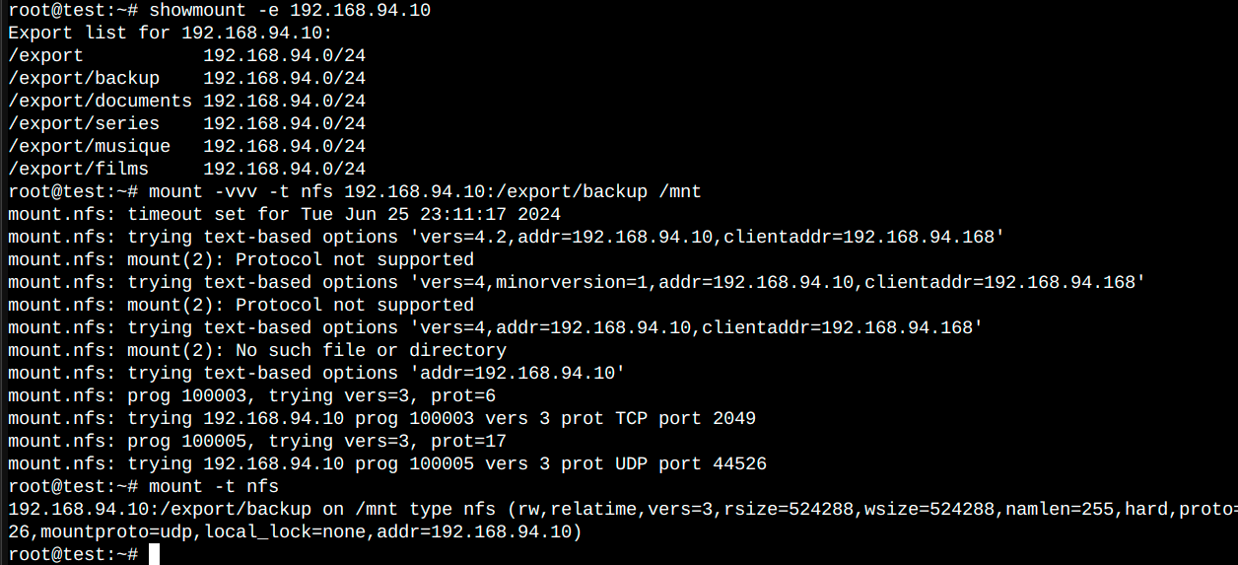Viewport: 1238px width, 565px height.
Task: Click the minorversion=1 options line
Action: (577, 283)
